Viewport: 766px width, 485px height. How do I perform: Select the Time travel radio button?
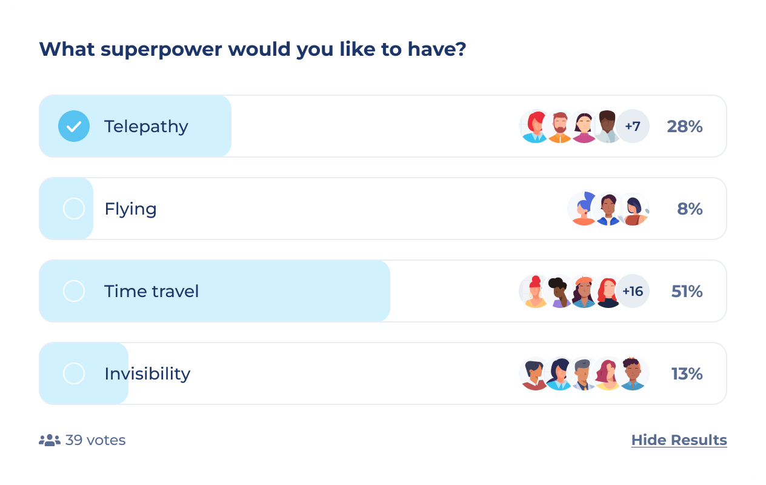74,290
